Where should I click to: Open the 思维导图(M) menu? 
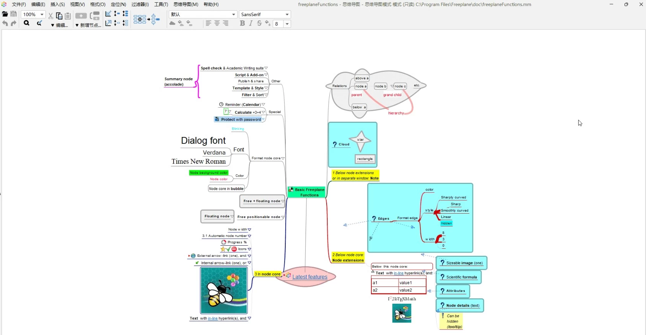(186, 5)
